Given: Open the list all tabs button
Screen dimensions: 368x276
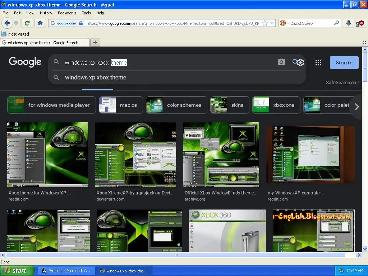Looking at the screenshot, I should (364, 42).
